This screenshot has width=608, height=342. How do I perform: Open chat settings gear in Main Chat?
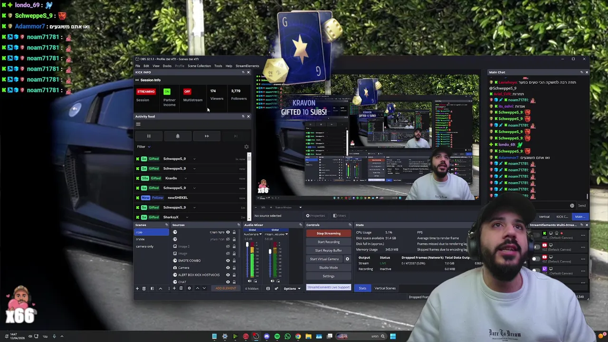[572, 206]
